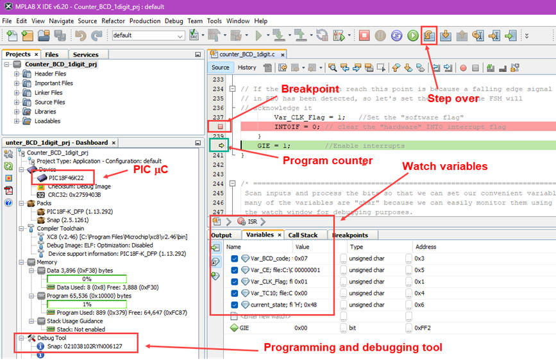Expand the Header Files folder
Viewport: 556px width, 361px height.
click(17, 74)
